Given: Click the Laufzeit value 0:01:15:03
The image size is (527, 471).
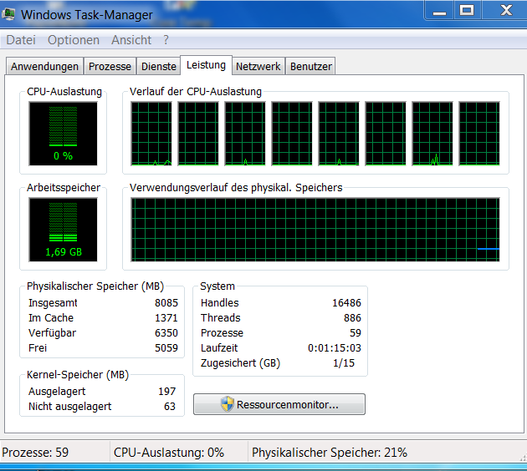Looking at the screenshot, I should pos(335,348).
